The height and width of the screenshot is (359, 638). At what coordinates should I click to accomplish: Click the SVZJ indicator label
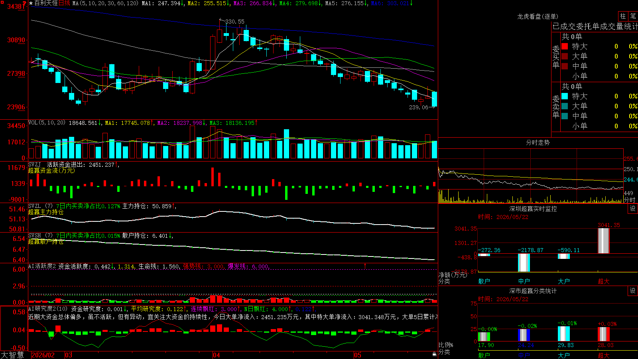[x=35, y=164]
